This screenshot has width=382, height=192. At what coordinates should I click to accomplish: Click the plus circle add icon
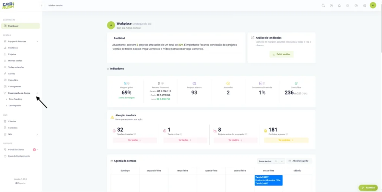click(x=331, y=6)
